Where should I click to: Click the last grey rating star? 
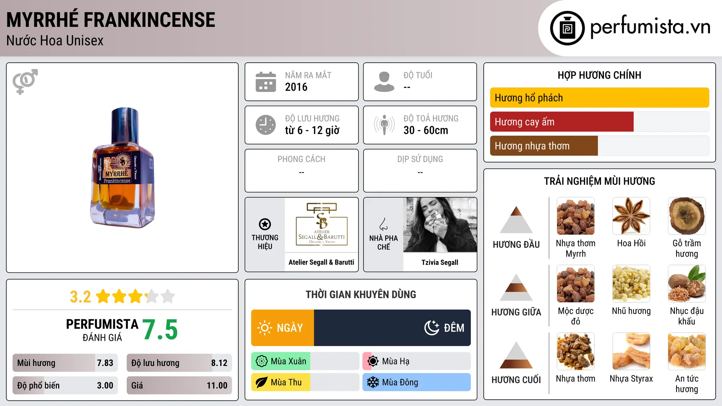168,296
